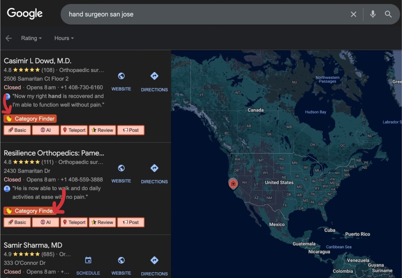Click the review quote about walking daily activities
The height and width of the screenshot is (278, 402).
pos(57,193)
